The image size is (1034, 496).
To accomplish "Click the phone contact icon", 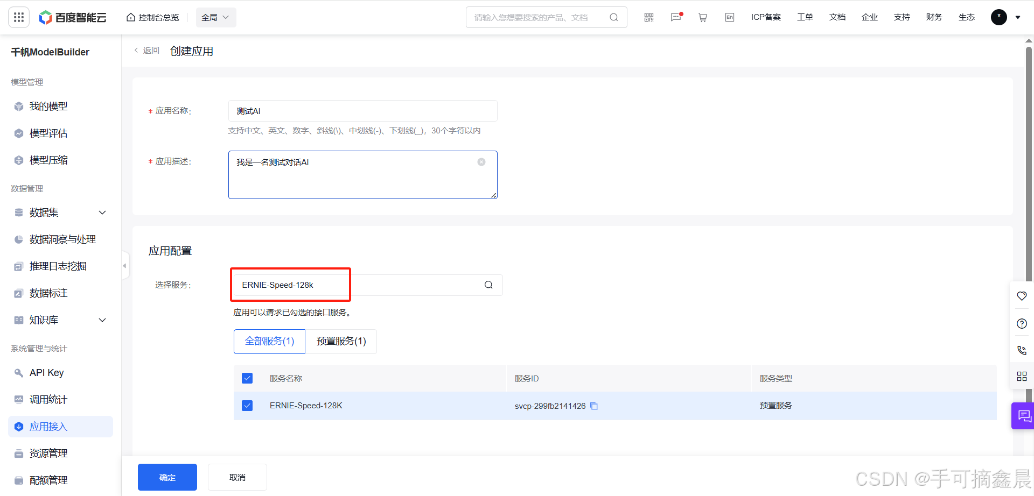I will [x=1022, y=350].
